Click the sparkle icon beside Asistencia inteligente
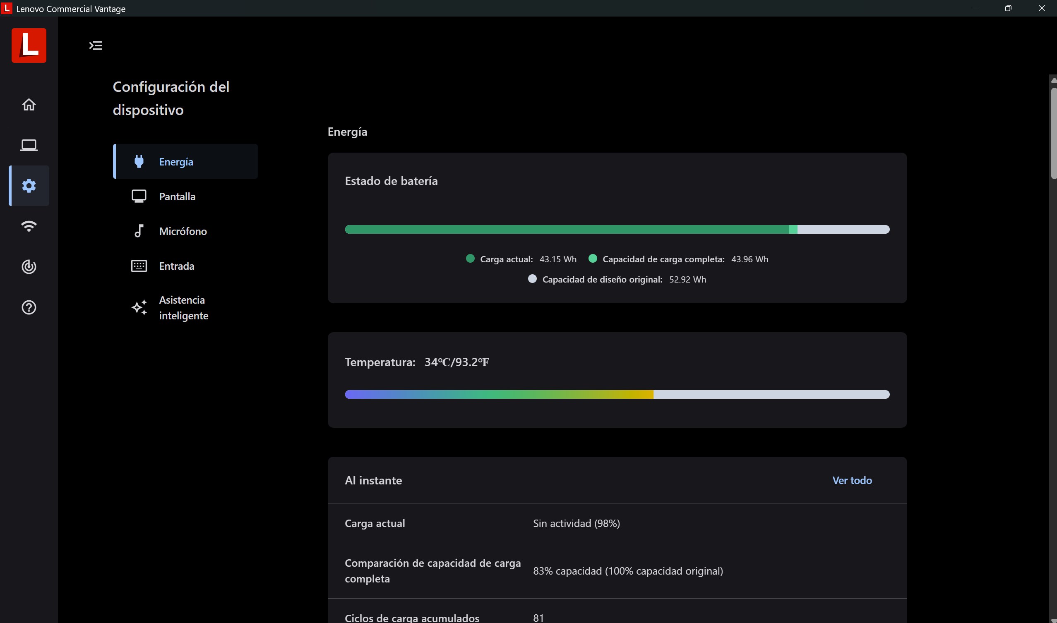 point(139,308)
